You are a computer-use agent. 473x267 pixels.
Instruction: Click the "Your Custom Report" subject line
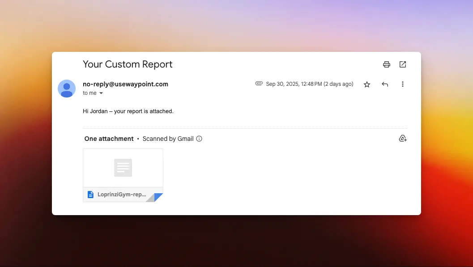click(x=128, y=64)
